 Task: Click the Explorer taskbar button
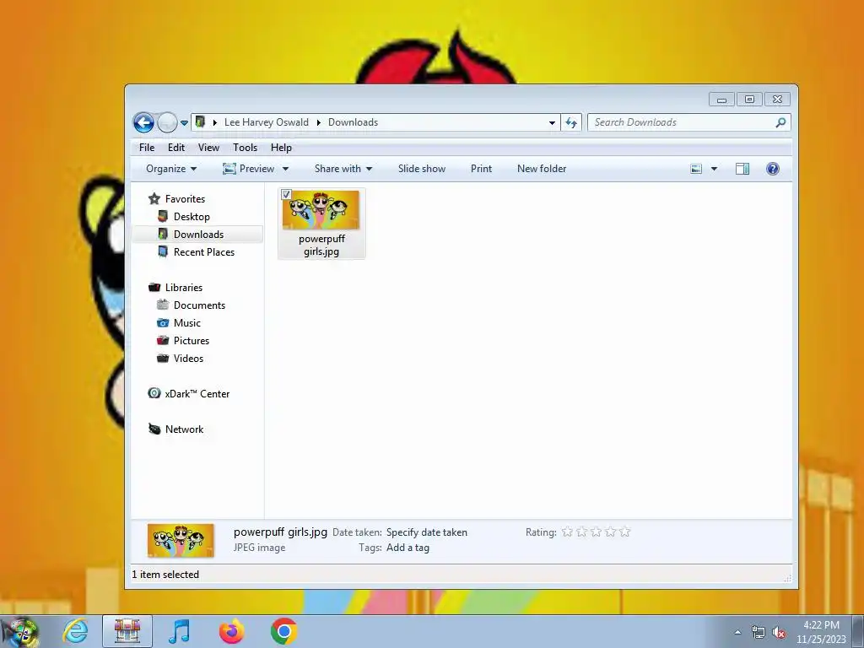pyautogui.click(x=127, y=631)
